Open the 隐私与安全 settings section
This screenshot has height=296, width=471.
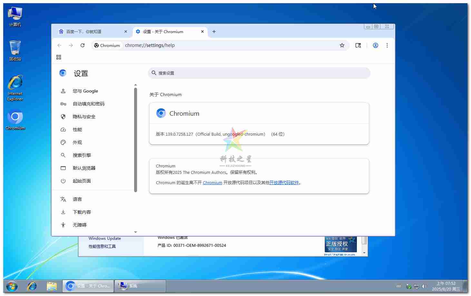pyautogui.click(x=84, y=117)
